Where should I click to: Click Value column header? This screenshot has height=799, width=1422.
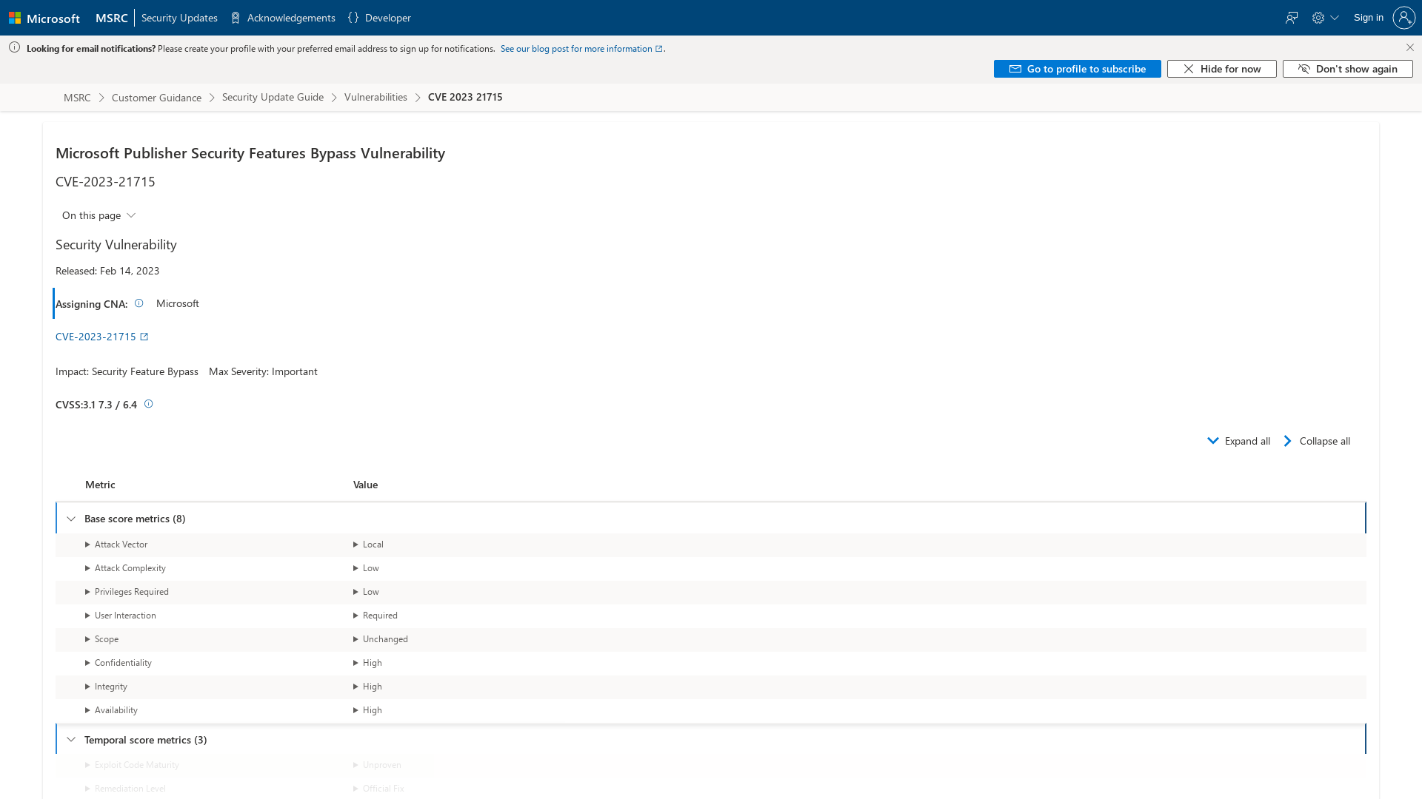click(x=365, y=485)
